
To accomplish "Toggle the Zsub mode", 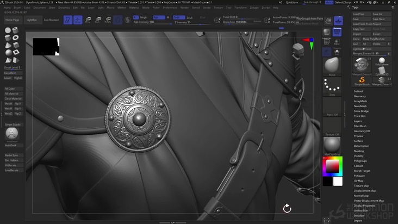I will point(189,18).
